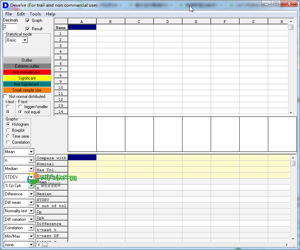The height and width of the screenshot is (250, 300).
Task: Uncheck the Result checkbox
Action: point(28,29)
